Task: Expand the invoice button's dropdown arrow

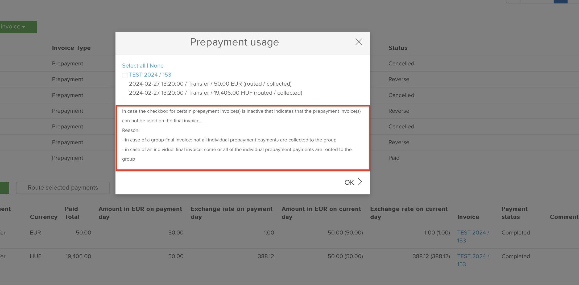Action: [x=23, y=27]
